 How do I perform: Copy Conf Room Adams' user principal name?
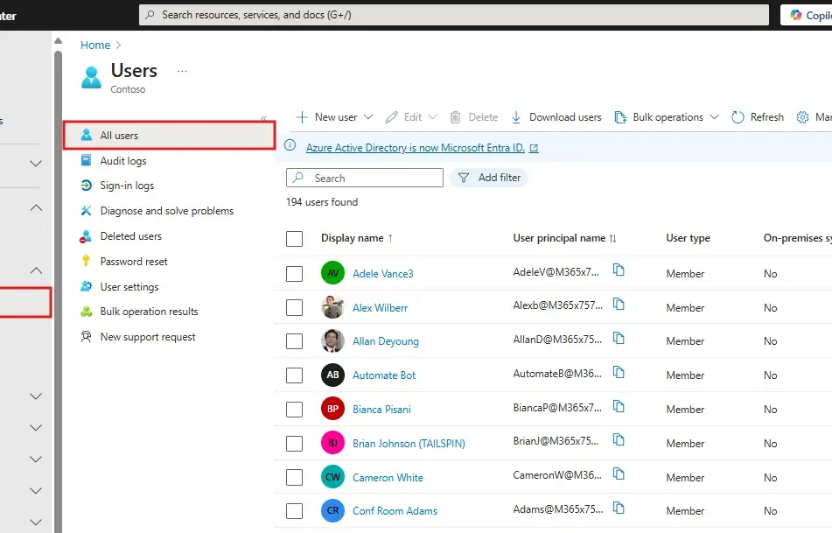[x=619, y=508]
